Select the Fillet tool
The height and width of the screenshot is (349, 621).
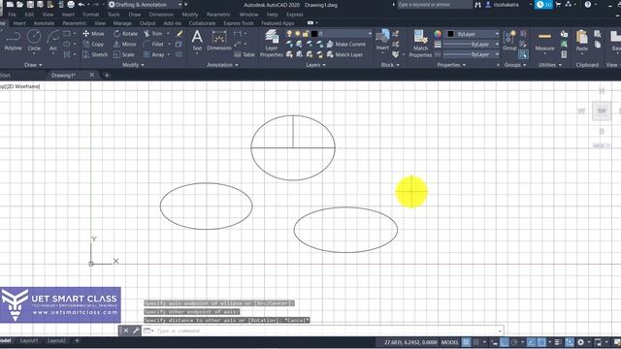point(153,45)
